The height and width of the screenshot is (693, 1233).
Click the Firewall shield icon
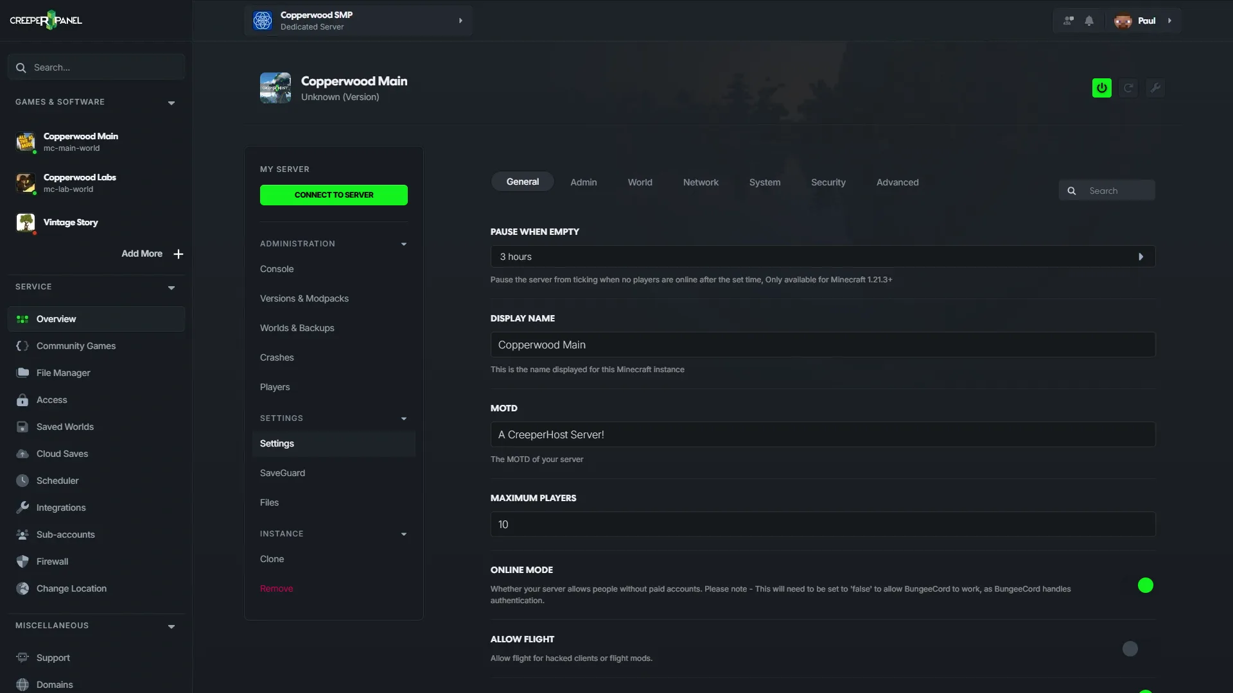point(22,561)
